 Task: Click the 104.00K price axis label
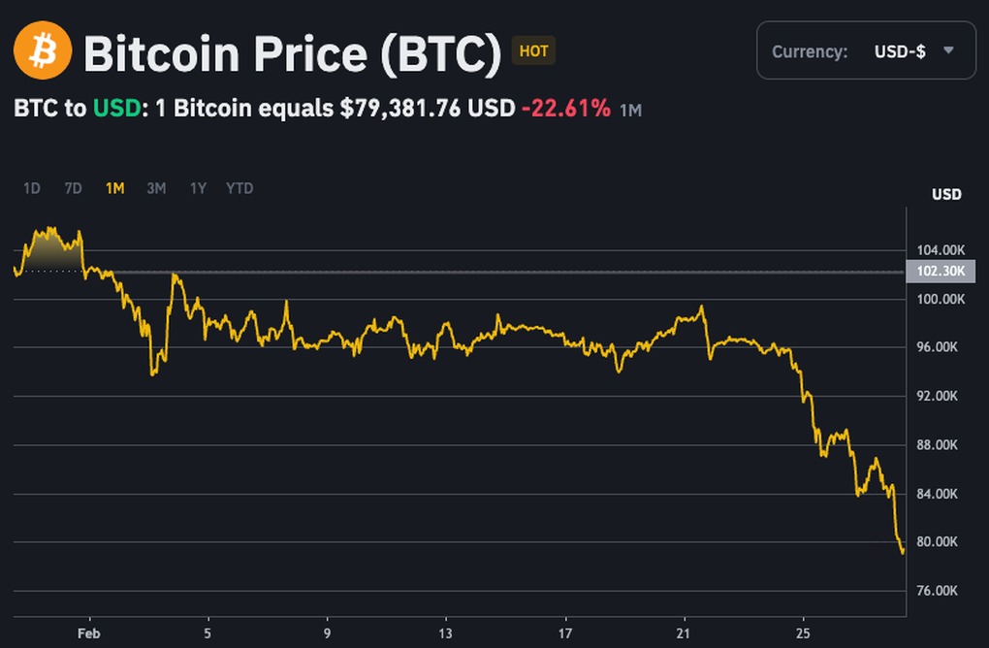click(941, 250)
